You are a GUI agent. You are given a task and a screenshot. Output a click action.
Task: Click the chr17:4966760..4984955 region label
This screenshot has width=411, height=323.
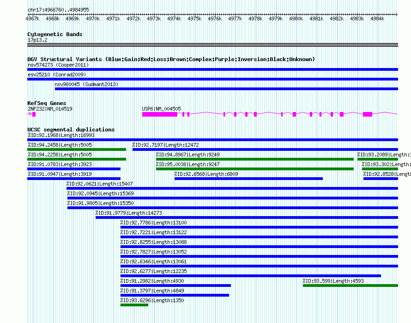58,10
